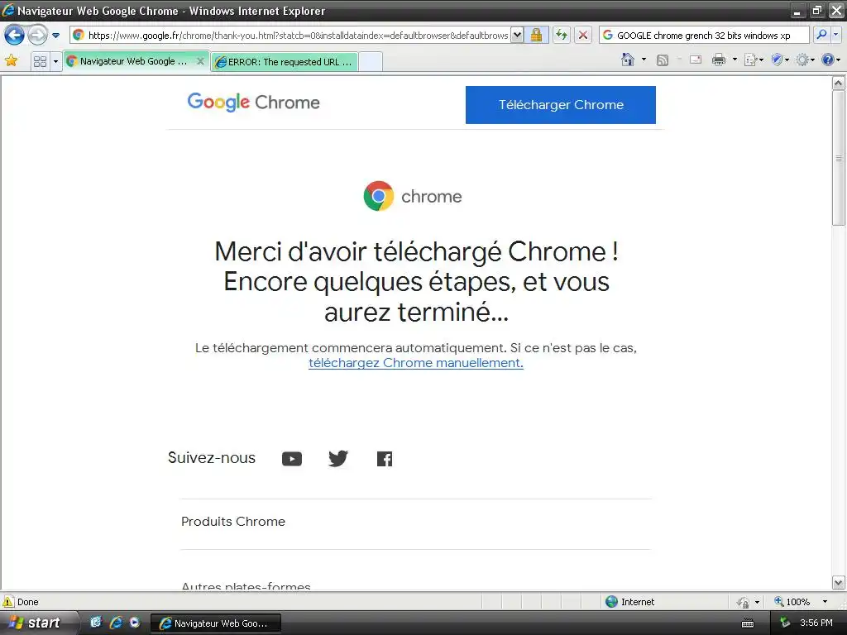
Task: Open the Twitter social icon
Action: [x=338, y=458]
